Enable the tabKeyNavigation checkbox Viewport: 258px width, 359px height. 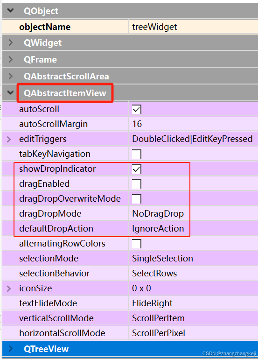(x=137, y=154)
